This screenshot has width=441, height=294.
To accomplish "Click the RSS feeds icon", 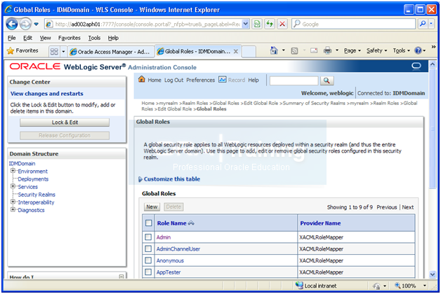I will click(294, 50).
